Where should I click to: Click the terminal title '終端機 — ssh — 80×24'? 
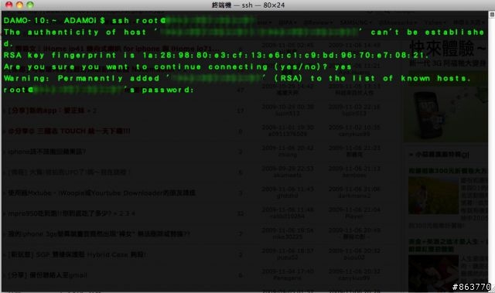point(247,5)
